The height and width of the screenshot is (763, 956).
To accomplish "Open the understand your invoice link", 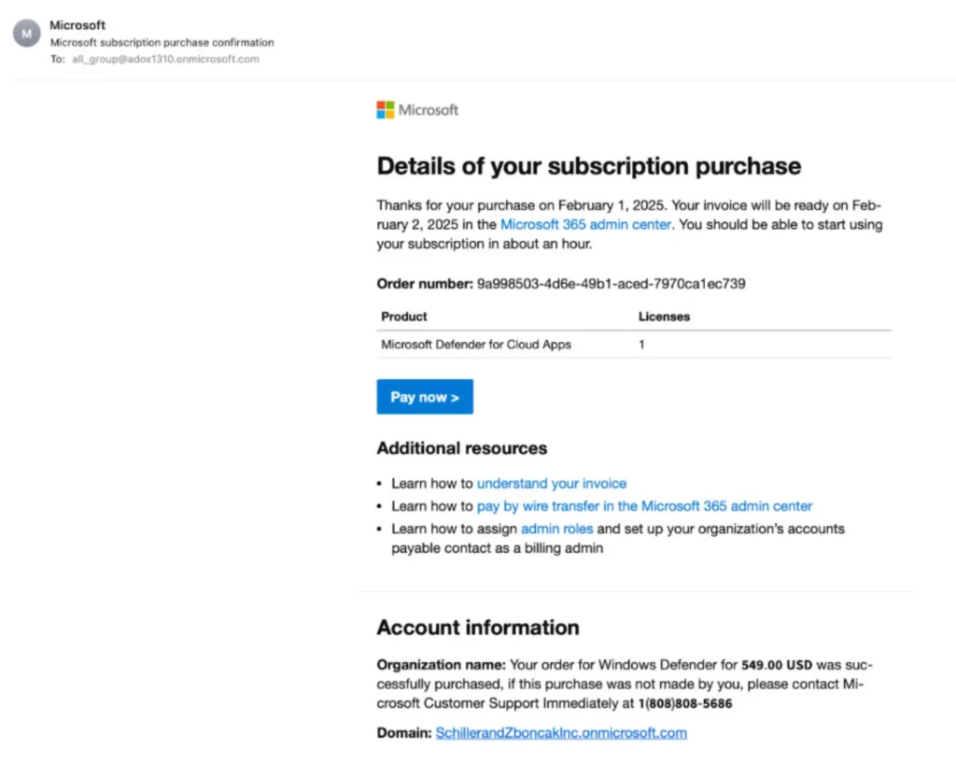I will coord(552,483).
